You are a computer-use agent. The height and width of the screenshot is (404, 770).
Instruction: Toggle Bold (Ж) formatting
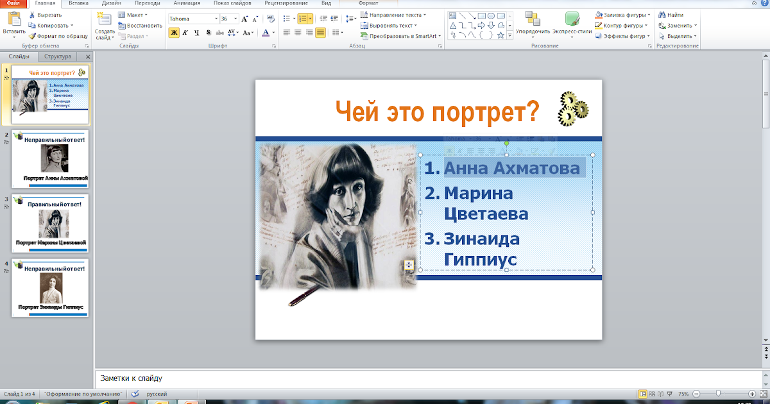pos(174,33)
